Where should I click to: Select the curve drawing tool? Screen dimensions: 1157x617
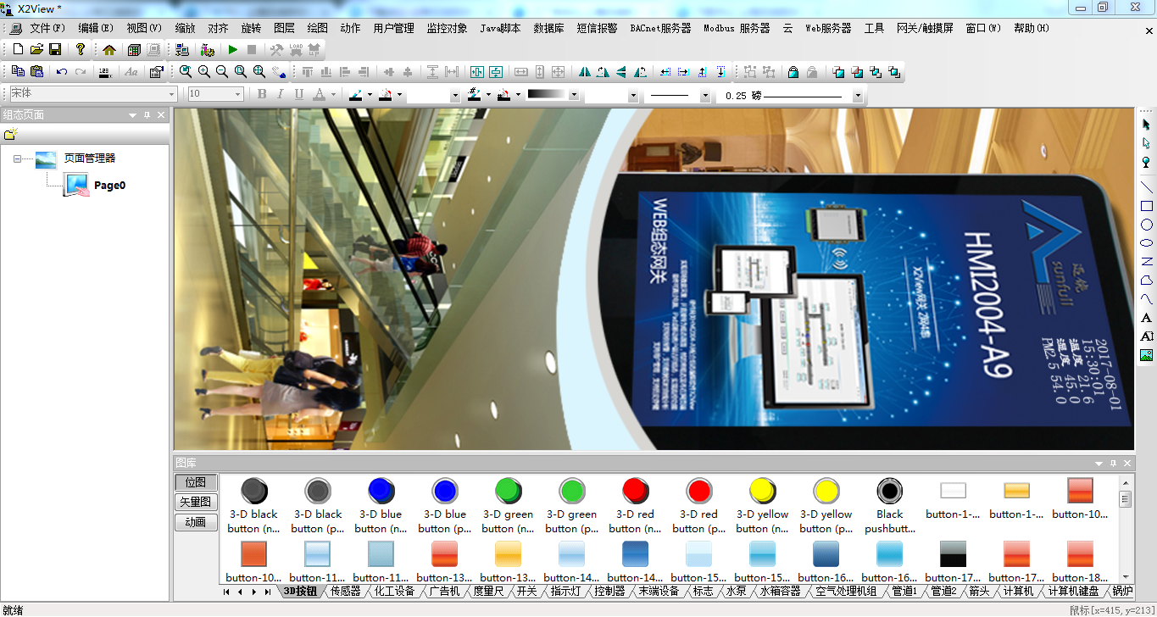(x=1147, y=299)
